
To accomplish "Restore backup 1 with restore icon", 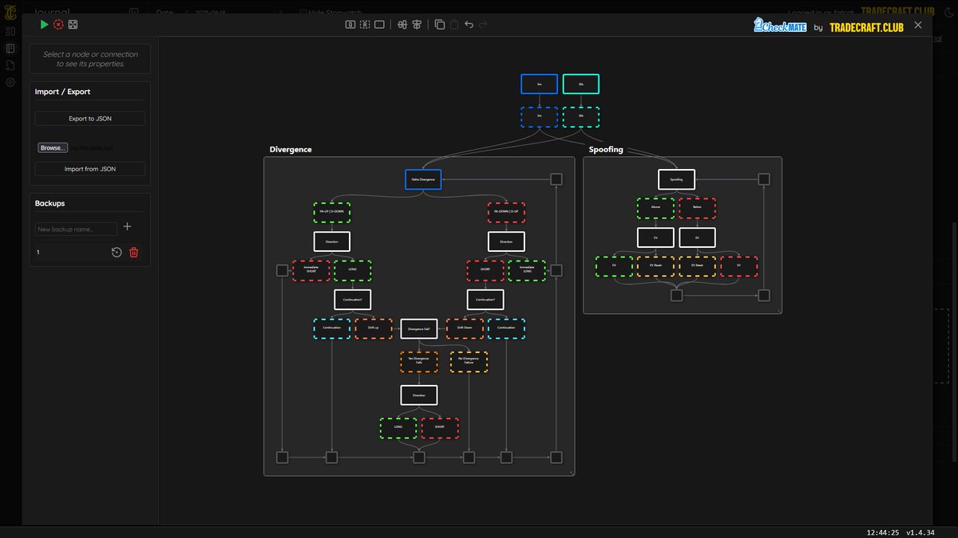I will 117,252.
